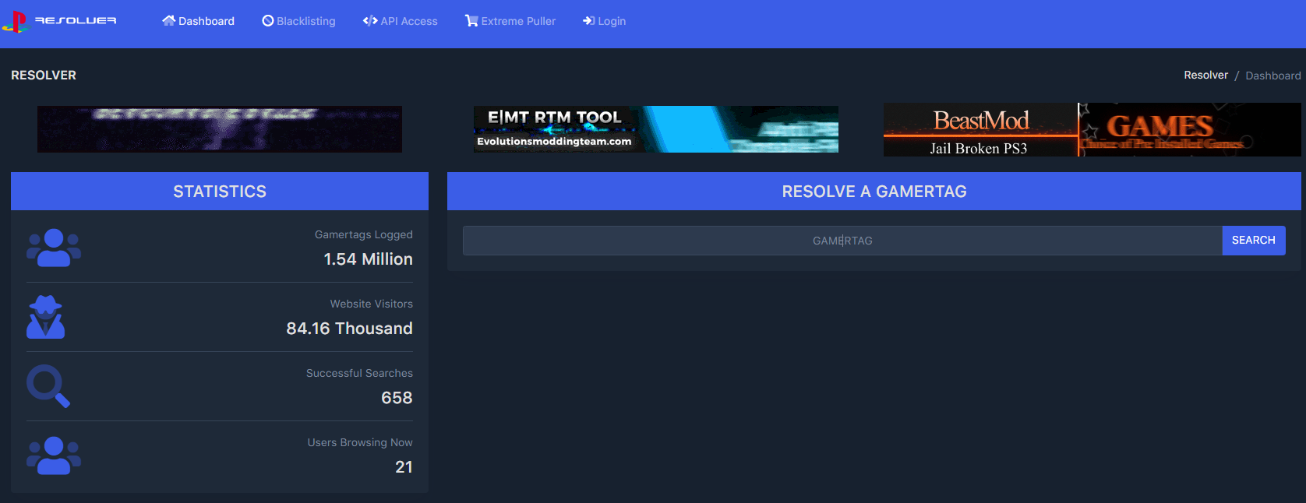This screenshot has width=1306, height=503.
Task: Select the 1.54 Million value
Action: (x=369, y=259)
